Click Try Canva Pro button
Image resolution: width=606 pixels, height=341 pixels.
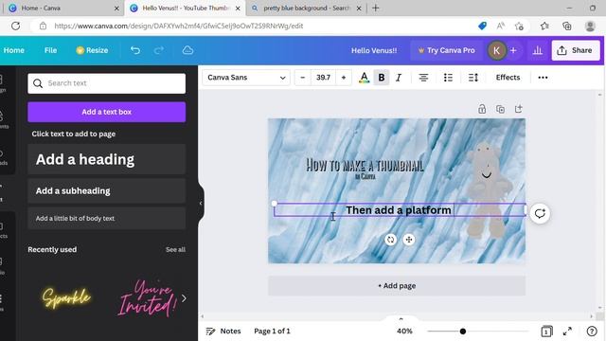pyautogui.click(x=446, y=50)
